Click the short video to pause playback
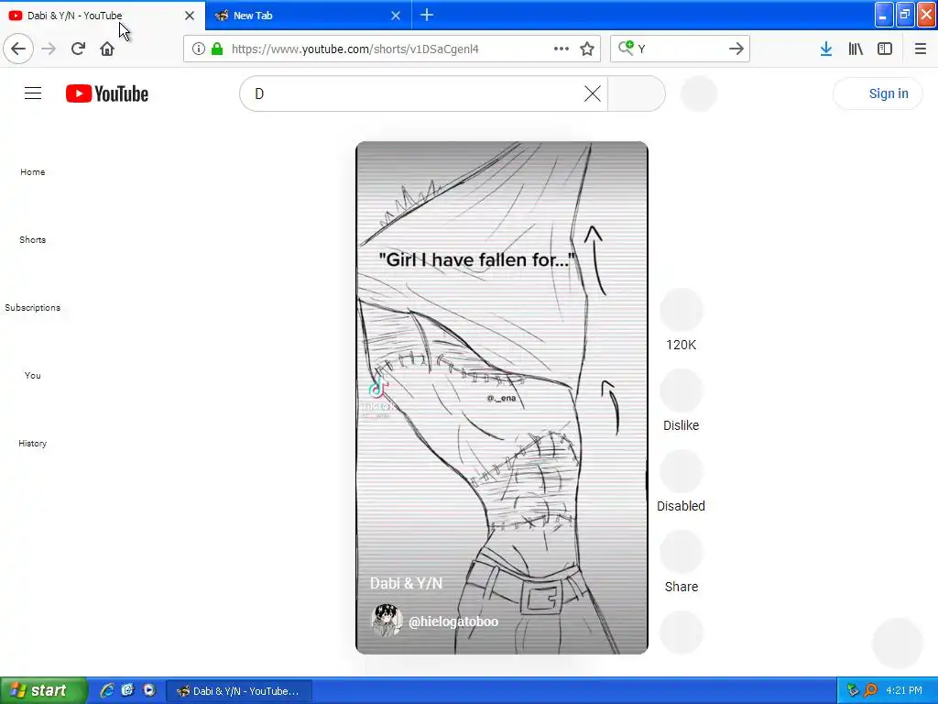The height and width of the screenshot is (704, 938). (x=501, y=398)
